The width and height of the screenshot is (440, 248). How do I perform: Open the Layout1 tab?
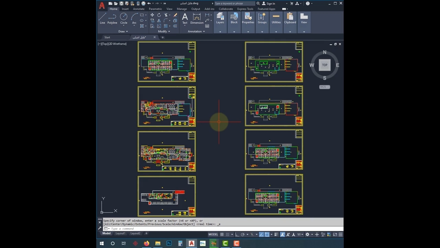[120, 234]
